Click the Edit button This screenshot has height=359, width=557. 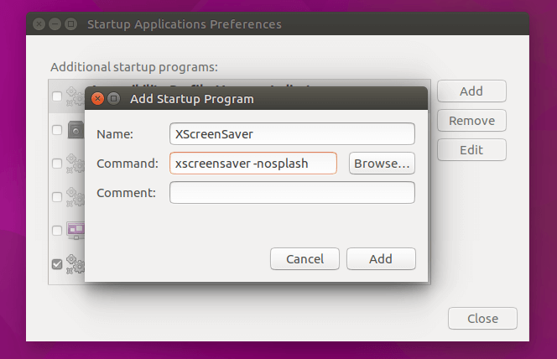[x=471, y=150]
